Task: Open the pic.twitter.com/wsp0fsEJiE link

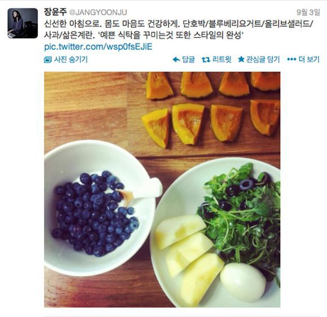Action: tap(98, 46)
